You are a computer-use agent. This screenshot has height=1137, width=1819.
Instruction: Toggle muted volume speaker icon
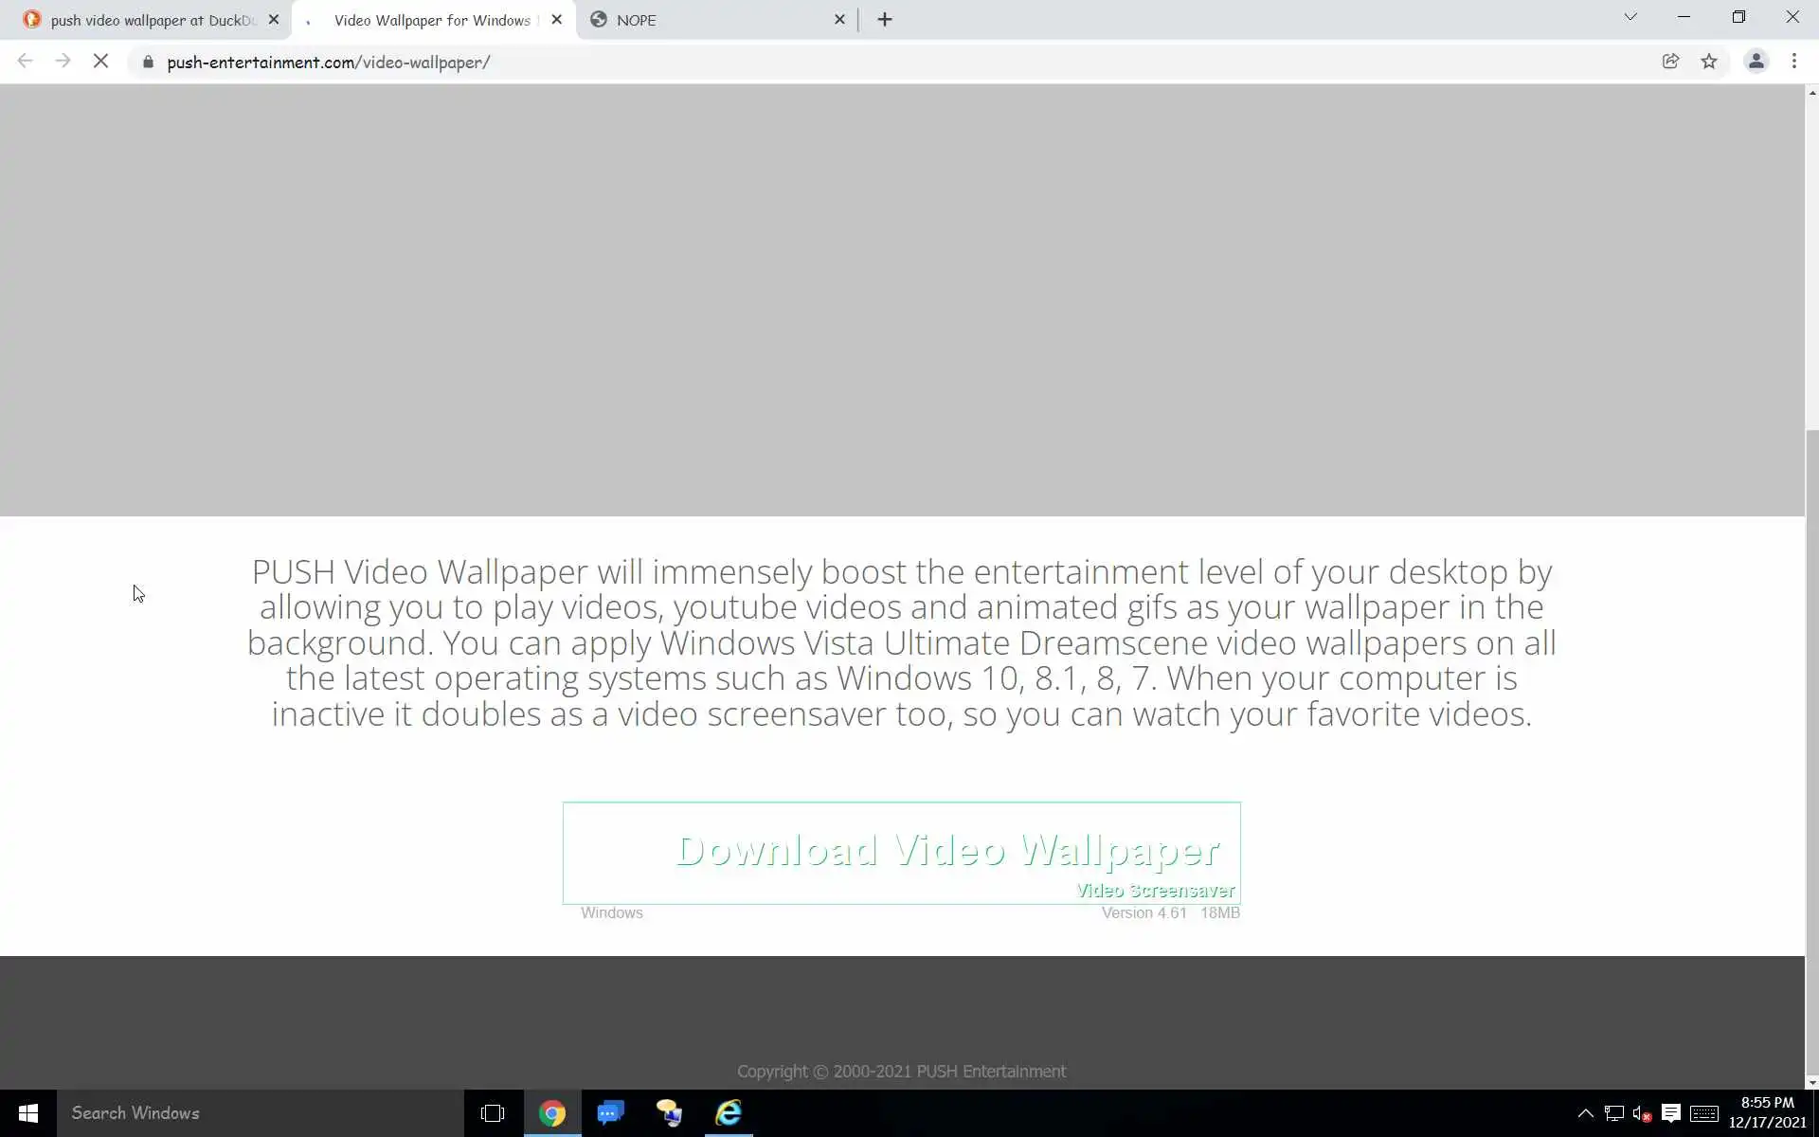tap(1642, 1113)
